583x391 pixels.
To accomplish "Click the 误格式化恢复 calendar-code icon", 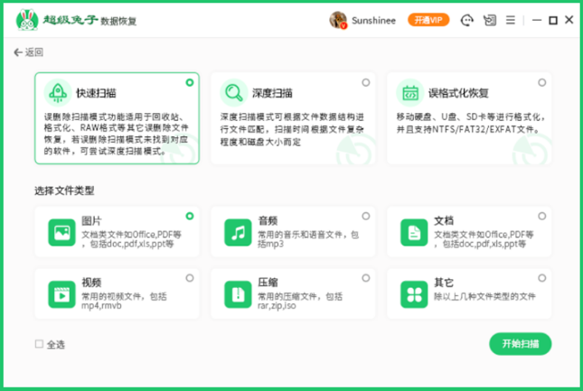I will [x=410, y=93].
